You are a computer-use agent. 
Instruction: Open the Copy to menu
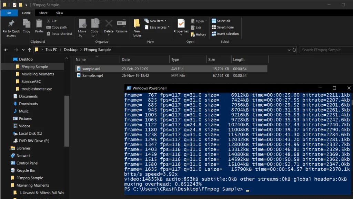[x=94, y=28]
